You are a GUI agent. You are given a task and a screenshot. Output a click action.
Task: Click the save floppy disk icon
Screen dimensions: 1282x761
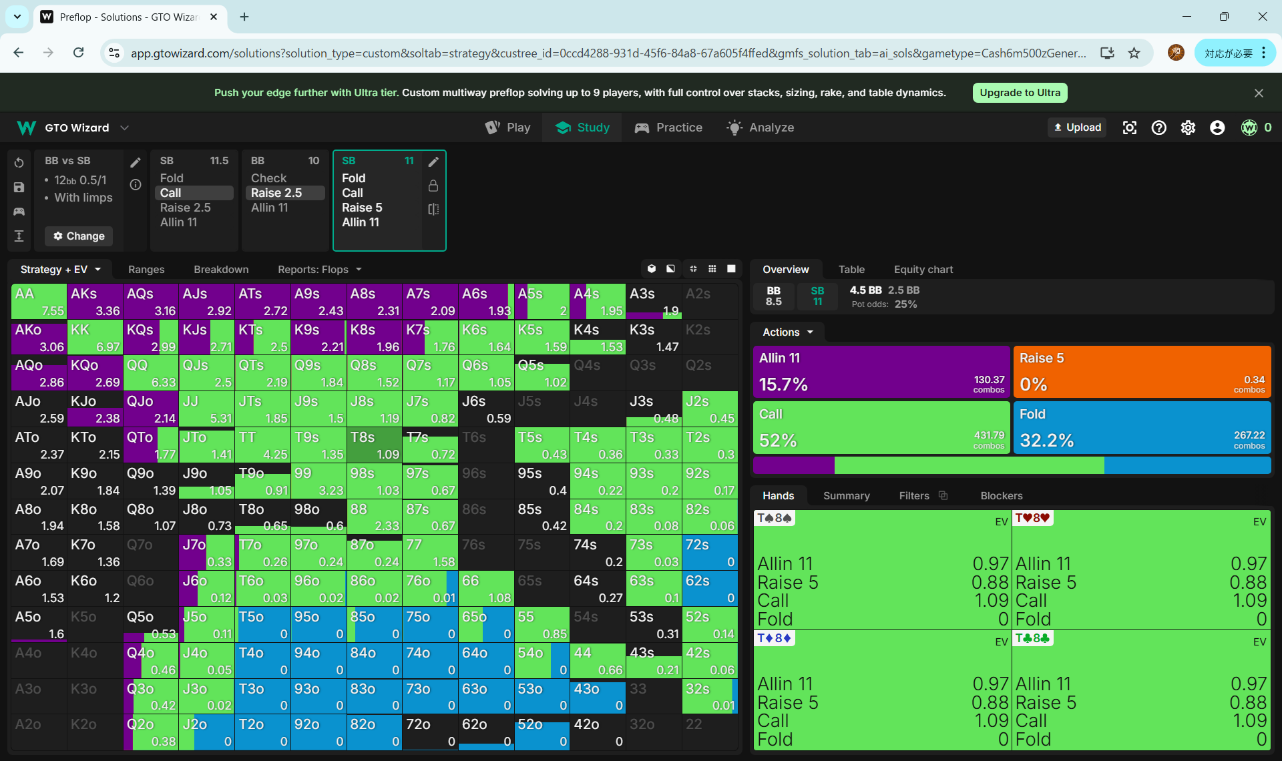tap(19, 188)
